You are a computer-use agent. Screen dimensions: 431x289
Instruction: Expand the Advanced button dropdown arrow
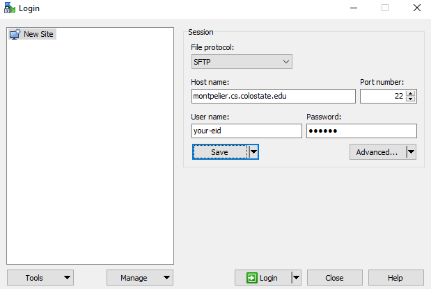tap(411, 152)
